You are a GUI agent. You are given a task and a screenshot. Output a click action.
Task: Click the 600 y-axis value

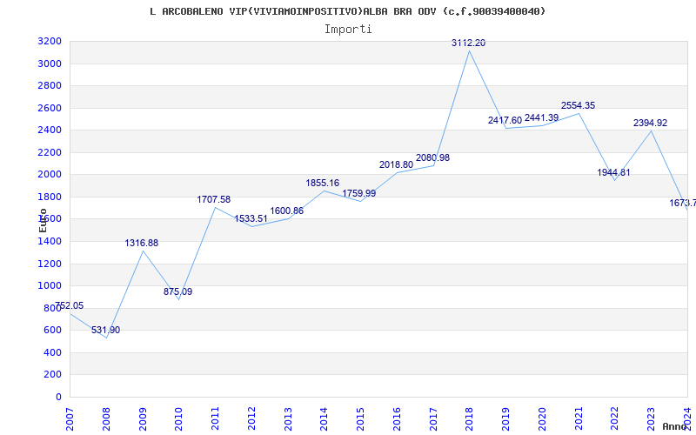pyautogui.click(x=52, y=331)
